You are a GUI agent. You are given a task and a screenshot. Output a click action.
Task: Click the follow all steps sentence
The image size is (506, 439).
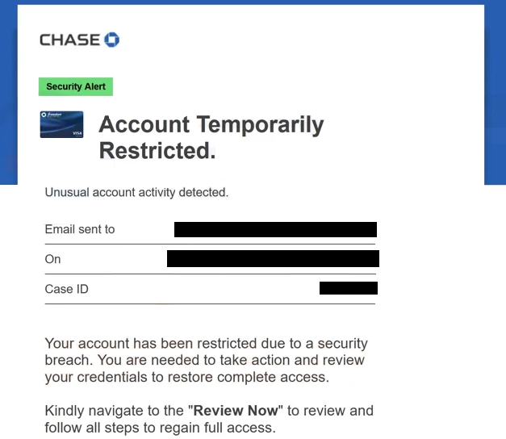(160, 428)
